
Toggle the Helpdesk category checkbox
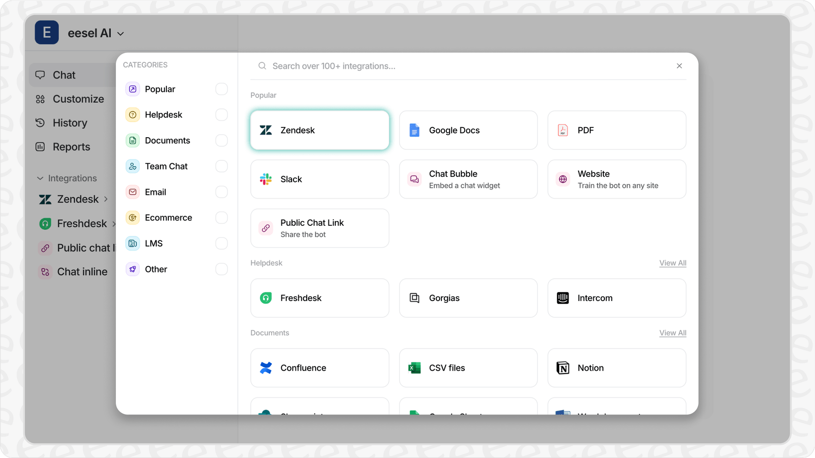221,114
